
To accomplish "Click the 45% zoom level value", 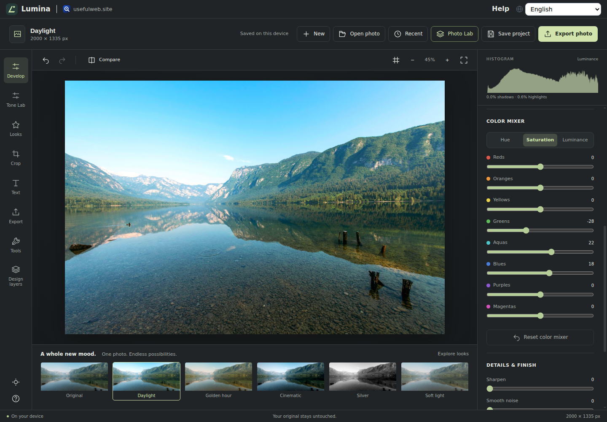I will pos(430,60).
